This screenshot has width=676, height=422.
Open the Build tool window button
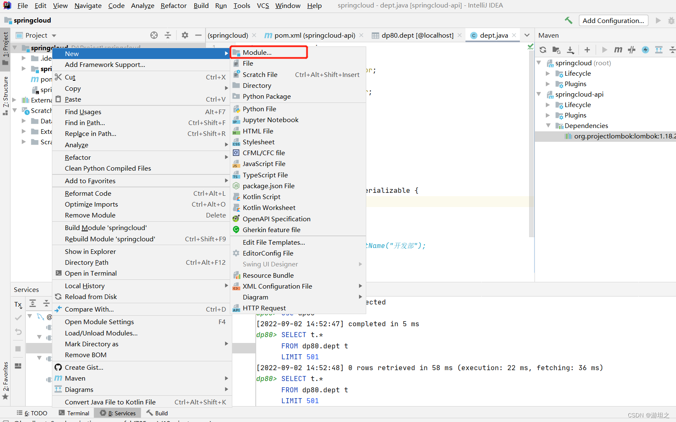tap(157, 413)
